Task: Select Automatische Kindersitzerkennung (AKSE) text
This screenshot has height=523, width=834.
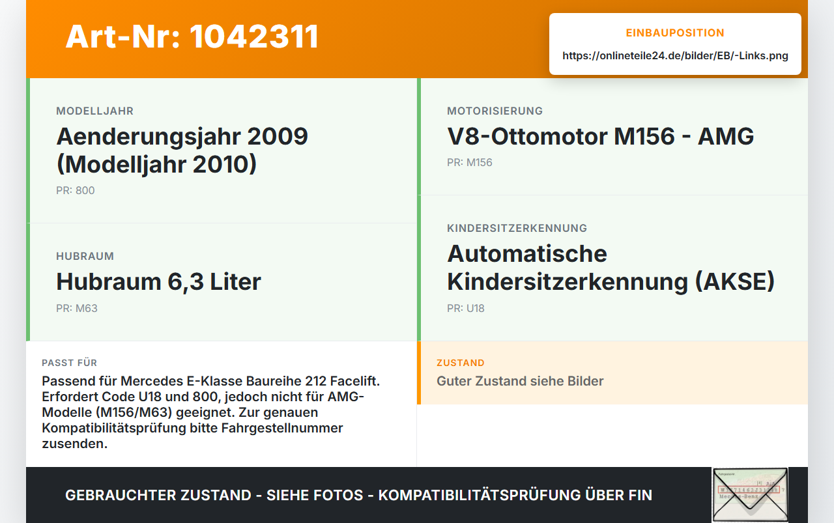Action: coord(611,267)
